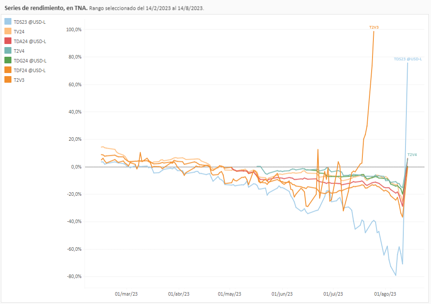Click the T2V3 swatch in the legend
This screenshot has height=304, width=431.
(8, 80)
